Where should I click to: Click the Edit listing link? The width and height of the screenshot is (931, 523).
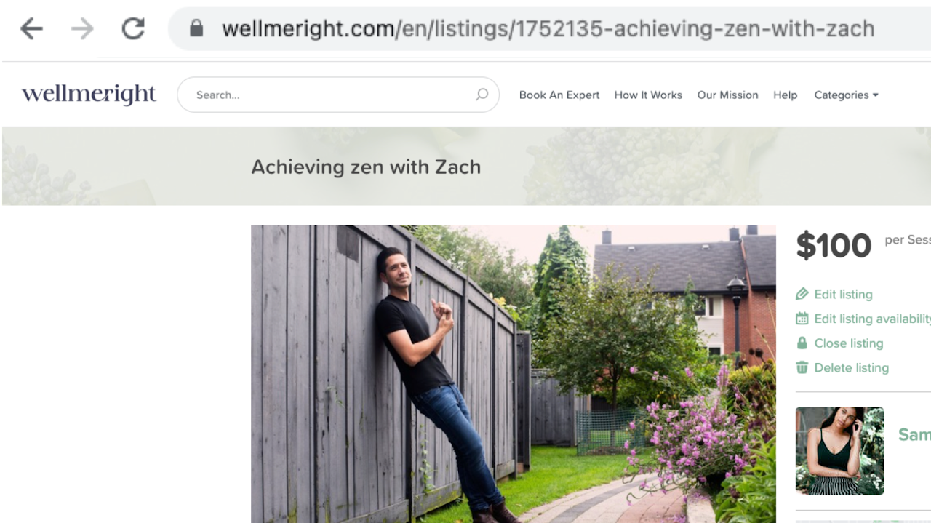pyautogui.click(x=843, y=294)
